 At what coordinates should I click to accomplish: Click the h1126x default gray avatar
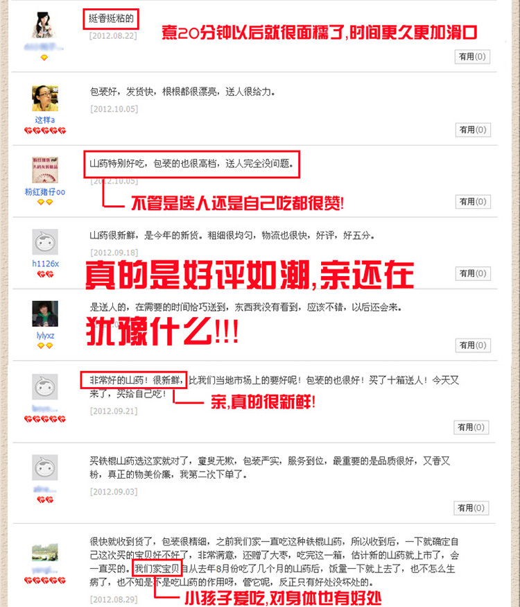(x=45, y=242)
